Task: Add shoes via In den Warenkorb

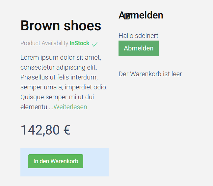Action: click(56, 161)
